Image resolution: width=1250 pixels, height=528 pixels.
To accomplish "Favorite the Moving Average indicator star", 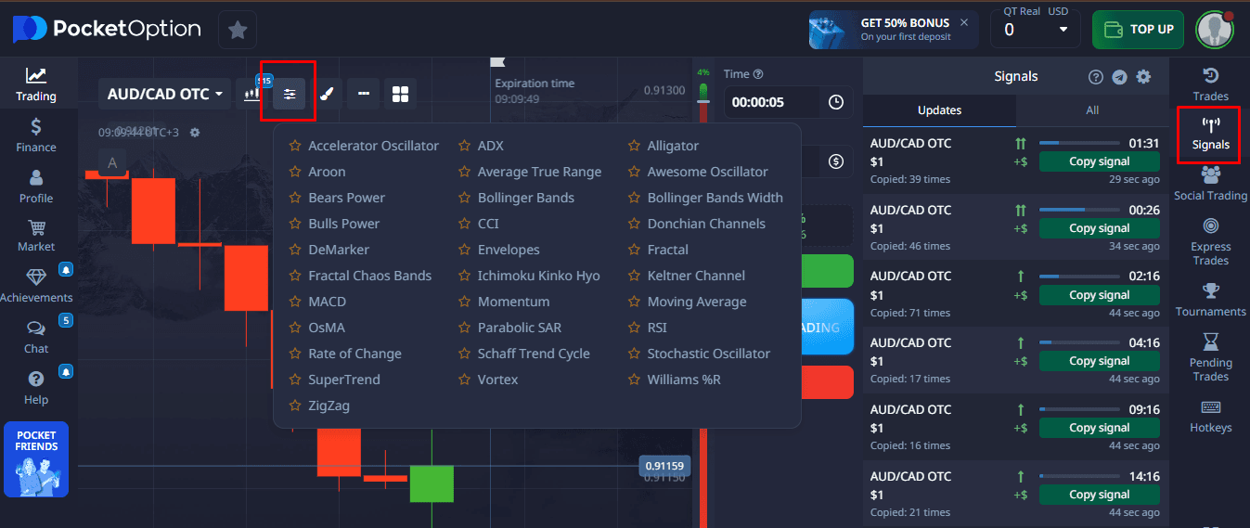I will [x=635, y=302].
